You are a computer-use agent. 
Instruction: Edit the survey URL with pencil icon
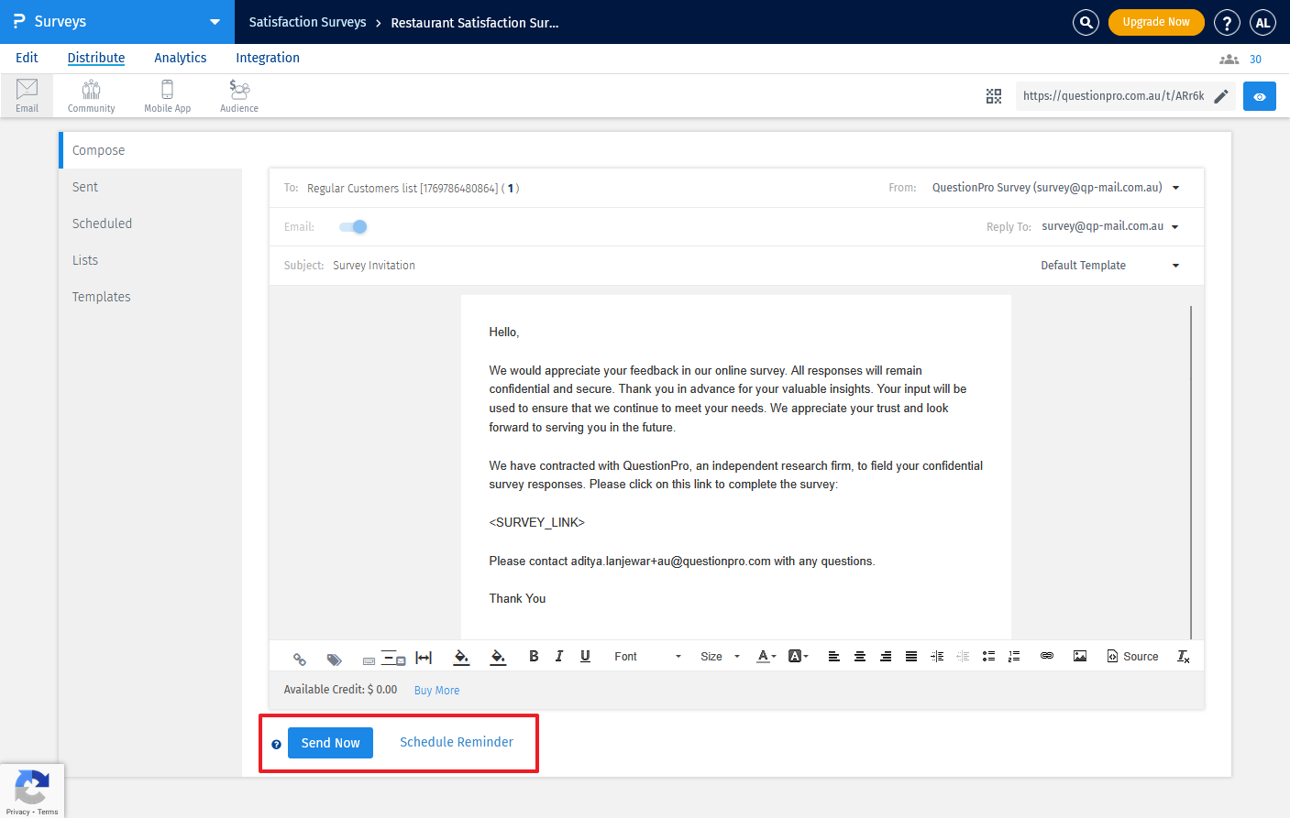(x=1220, y=96)
